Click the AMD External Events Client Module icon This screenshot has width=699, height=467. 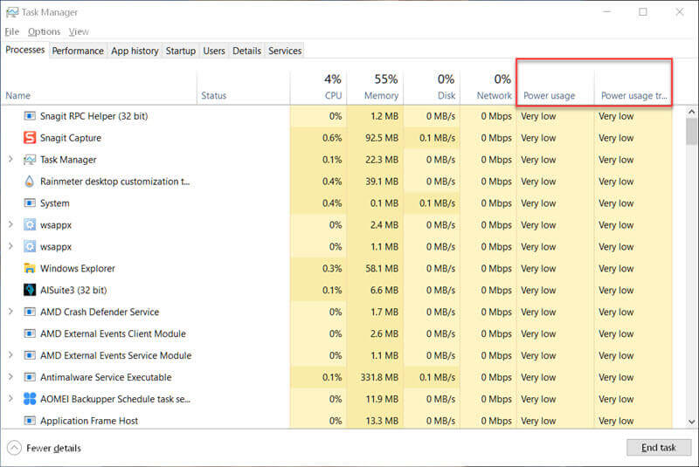(x=30, y=333)
